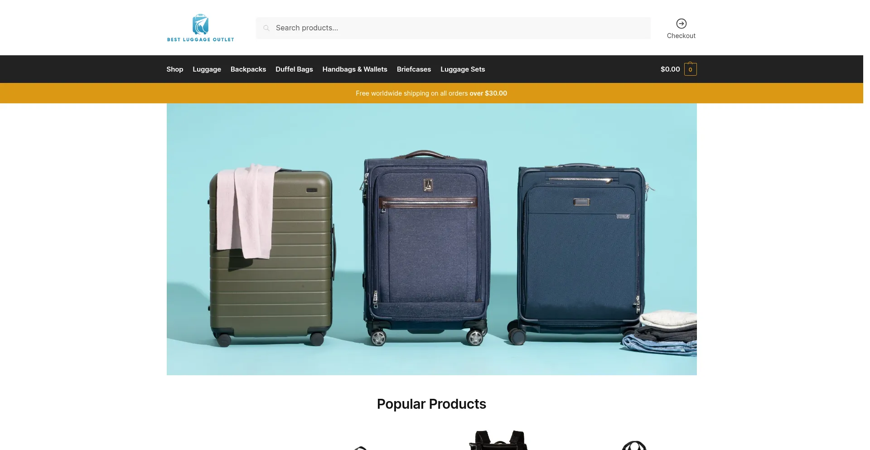Open the Luggage Sets category
Image resolution: width=870 pixels, height=450 pixels.
point(463,69)
